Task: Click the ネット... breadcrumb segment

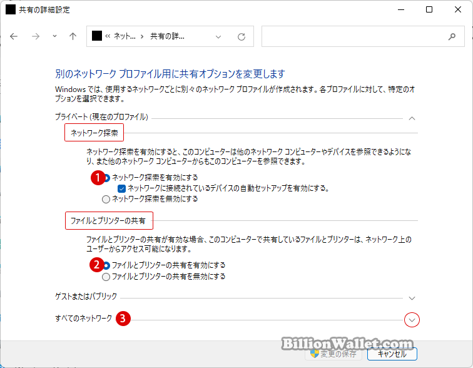Action: [x=125, y=36]
